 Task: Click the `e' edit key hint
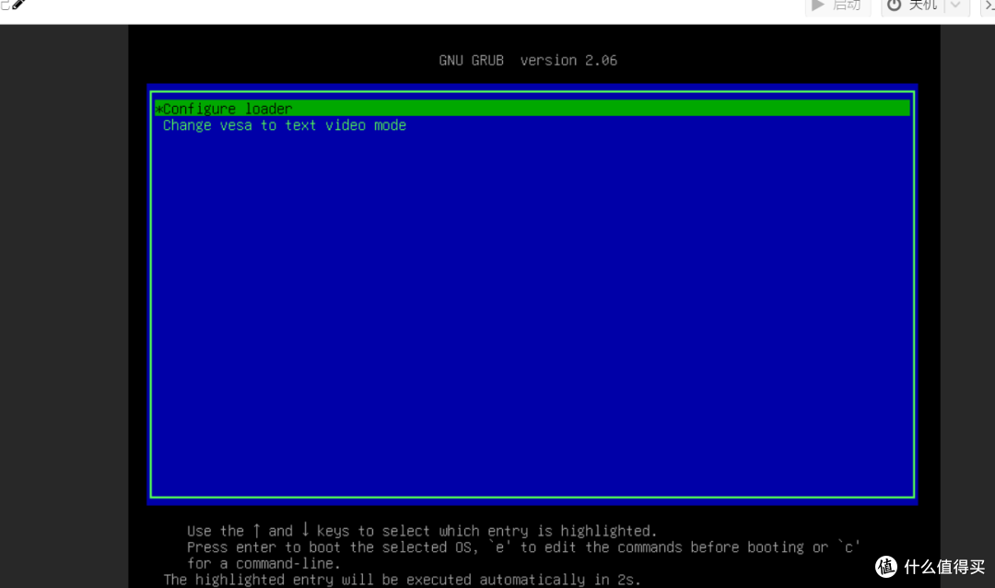tap(499, 547)
